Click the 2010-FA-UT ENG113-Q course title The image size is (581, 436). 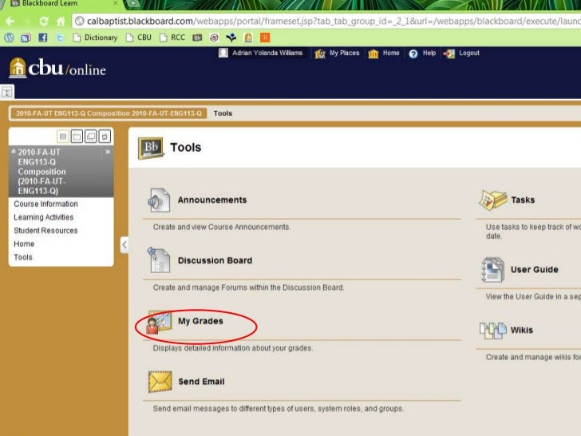coord(41,171)
